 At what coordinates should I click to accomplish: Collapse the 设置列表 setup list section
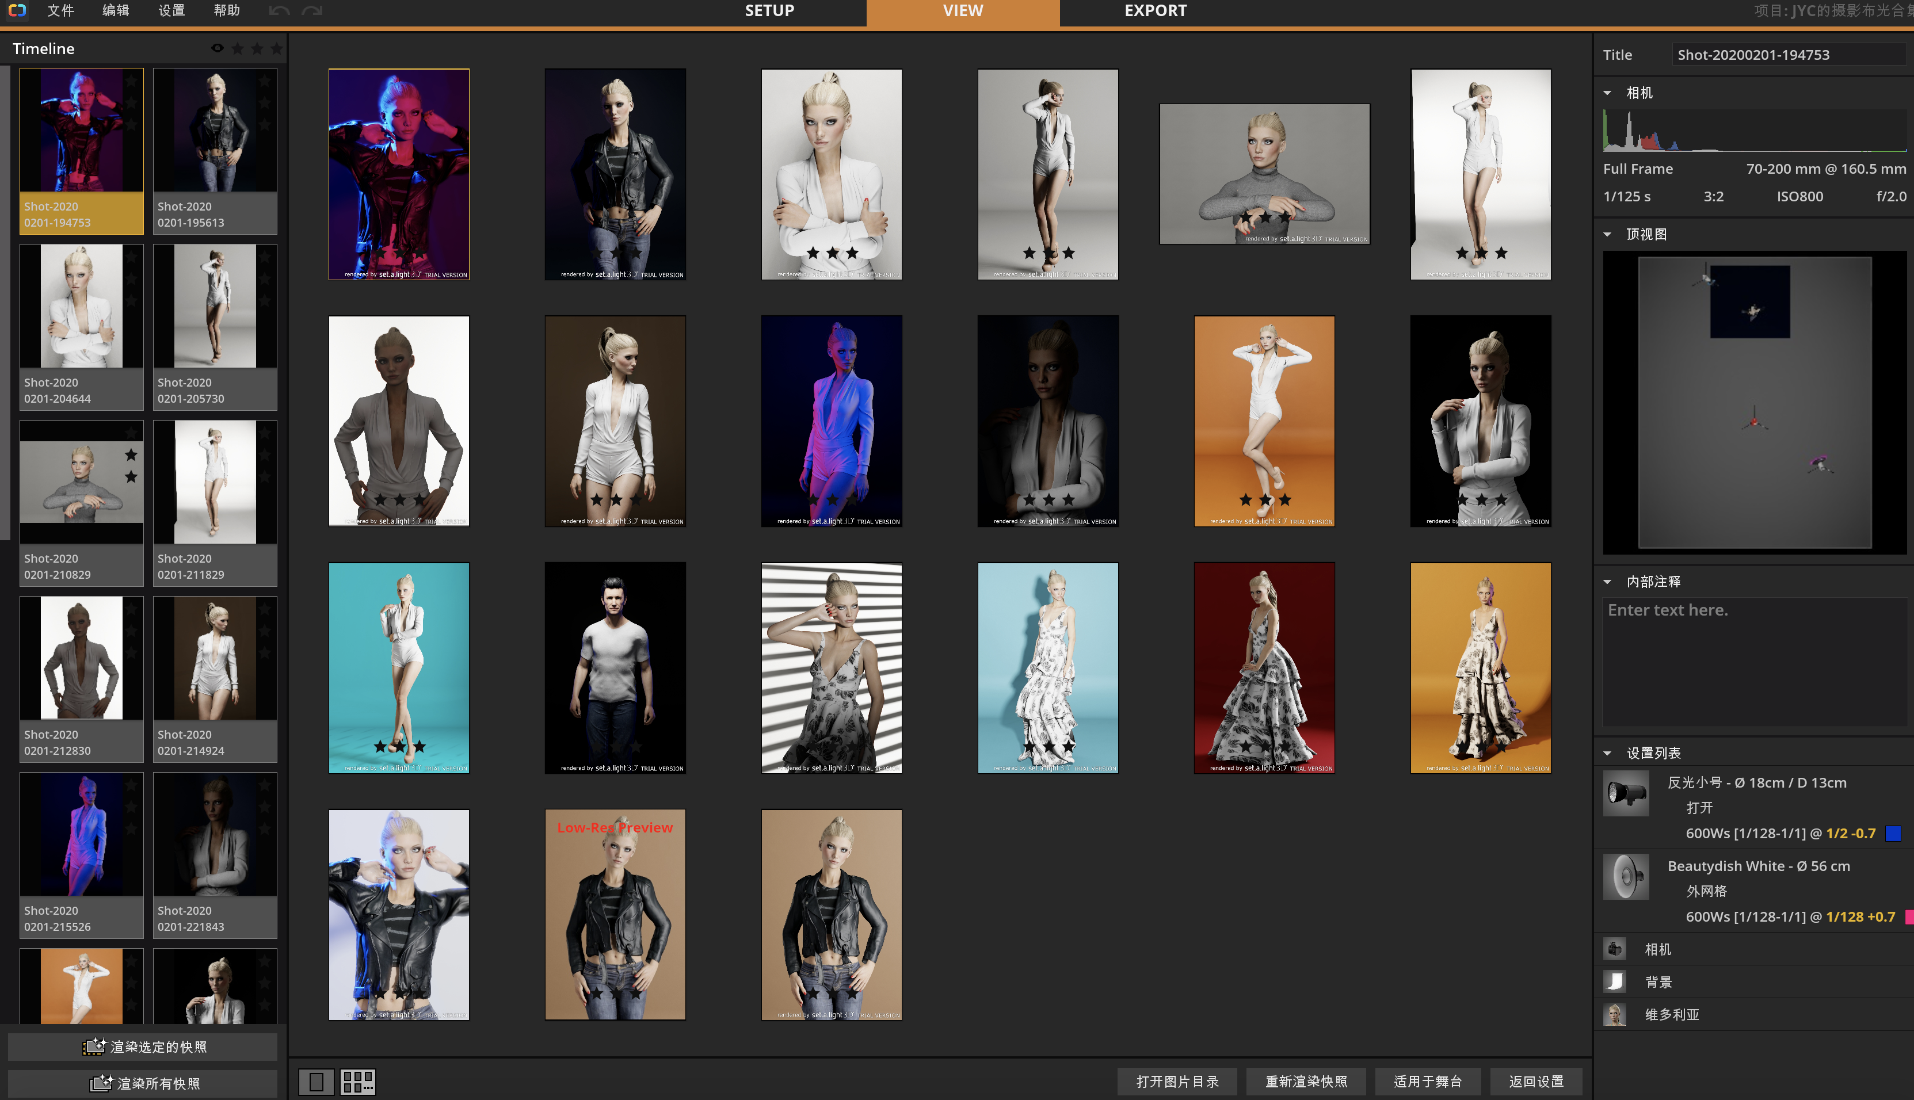tap(1607, 753)
